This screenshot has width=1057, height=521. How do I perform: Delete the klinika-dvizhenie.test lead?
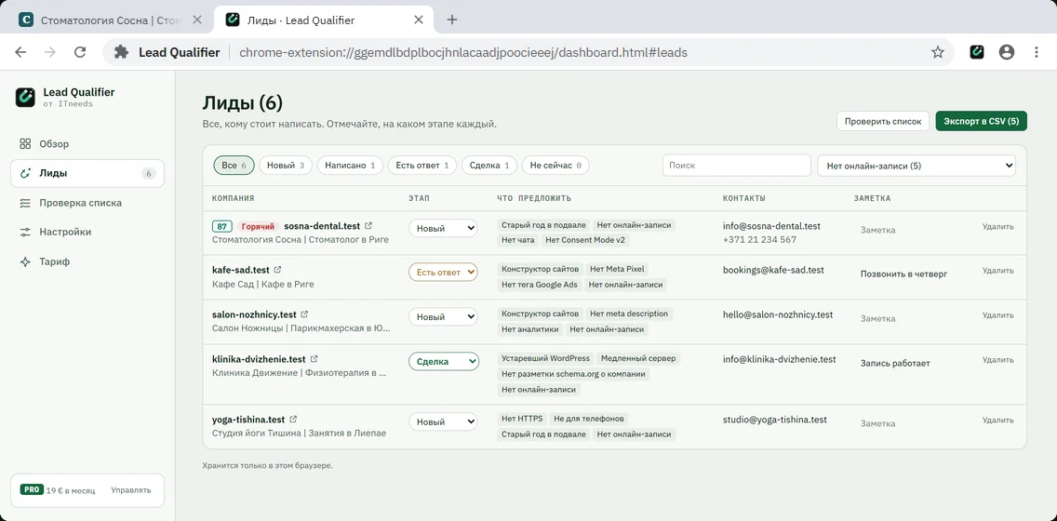pos(997,360)
